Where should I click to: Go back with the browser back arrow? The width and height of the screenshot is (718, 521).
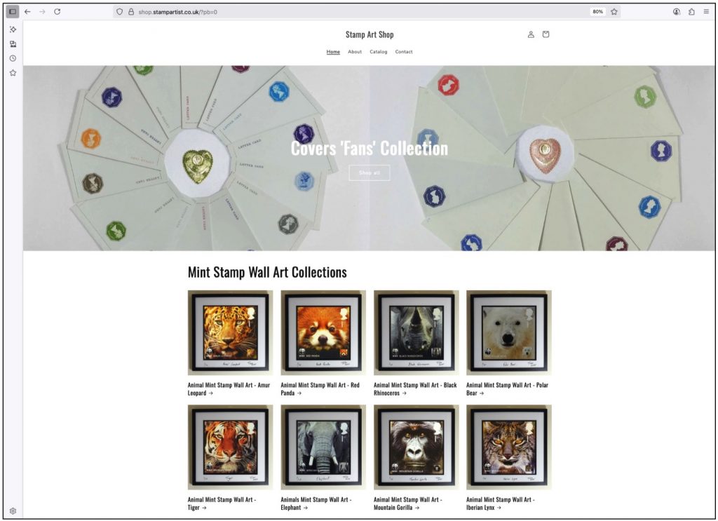coord(27,11)
